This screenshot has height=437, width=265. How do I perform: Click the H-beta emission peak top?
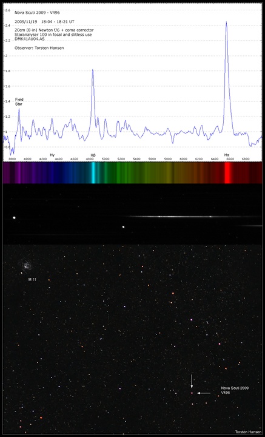[x=93, y=70]
